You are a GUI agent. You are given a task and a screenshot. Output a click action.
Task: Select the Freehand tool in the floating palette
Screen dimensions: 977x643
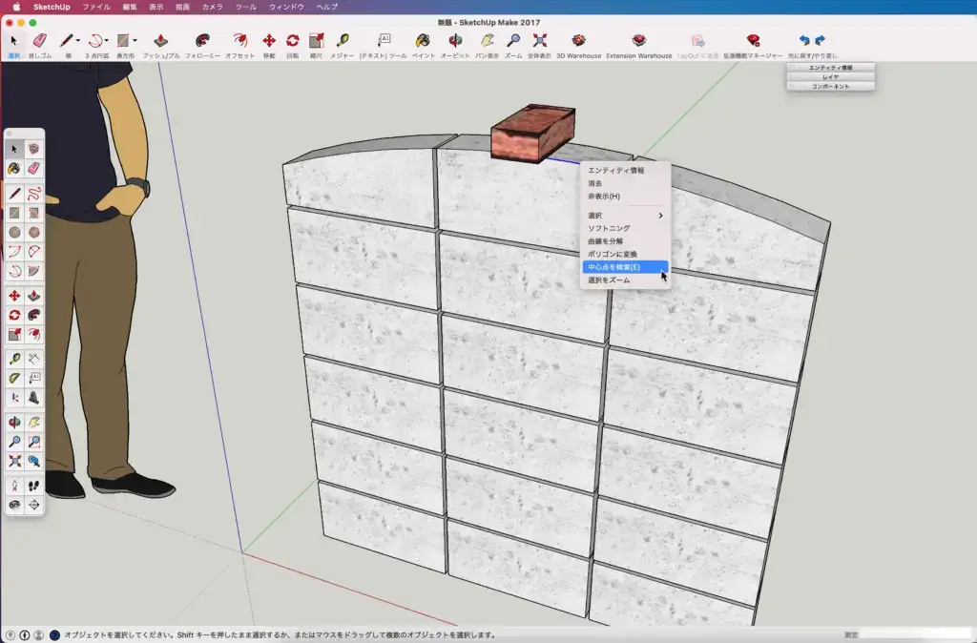(33, 194)
